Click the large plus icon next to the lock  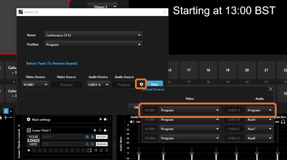click(x=6, y=117)
